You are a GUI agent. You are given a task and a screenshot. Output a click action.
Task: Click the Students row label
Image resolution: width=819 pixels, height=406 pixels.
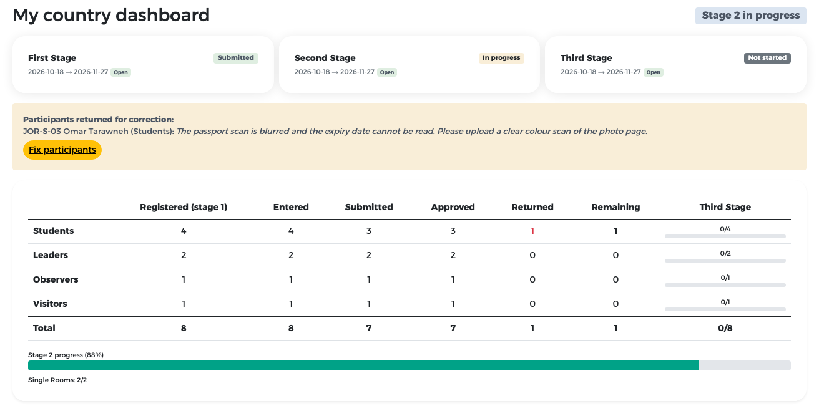click(53, 231)
